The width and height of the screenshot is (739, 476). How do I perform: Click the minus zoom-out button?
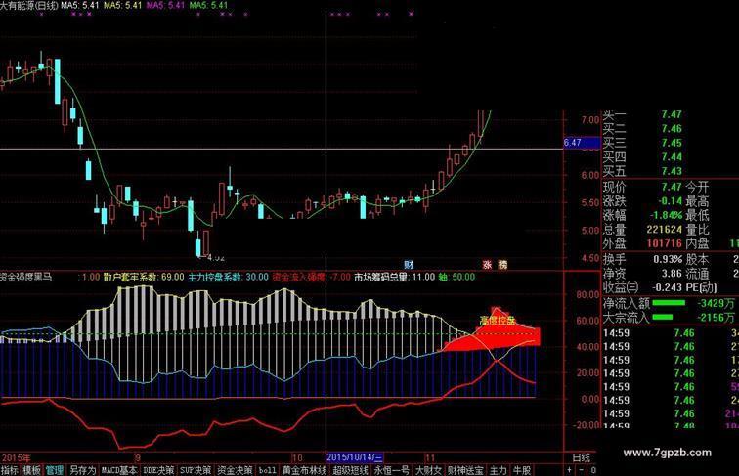[x=581, y=470]
